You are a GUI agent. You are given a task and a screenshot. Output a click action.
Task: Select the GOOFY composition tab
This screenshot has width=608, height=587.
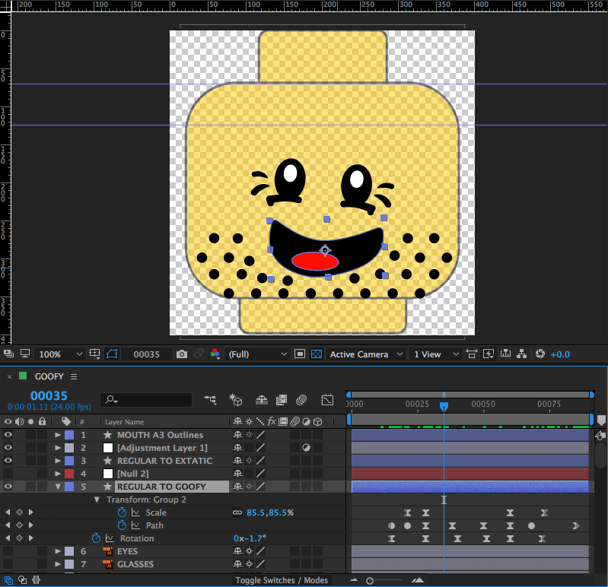tap(49, 376)
